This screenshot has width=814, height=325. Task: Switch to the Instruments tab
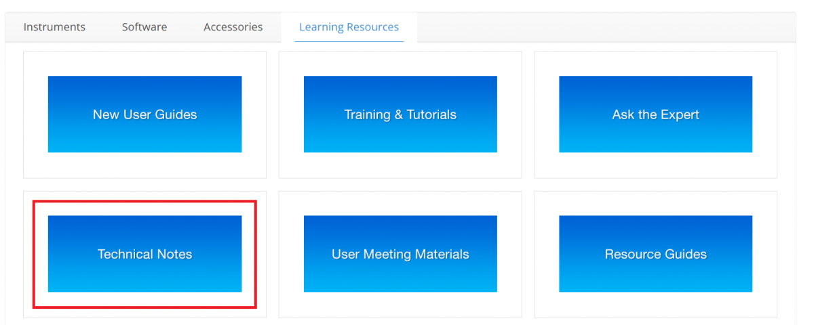pyautogui.click(x=54, y=27)
